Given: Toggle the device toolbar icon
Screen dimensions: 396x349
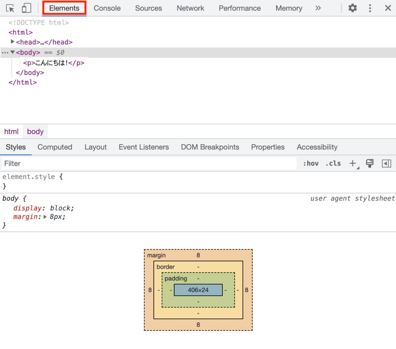Looking at the screenshot, I should [26, 8].
